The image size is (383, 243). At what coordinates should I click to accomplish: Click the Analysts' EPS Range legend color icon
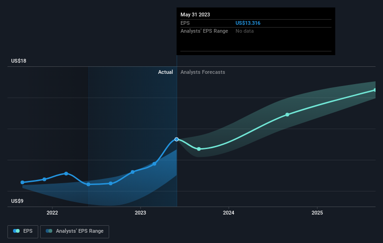click(x=49, y=231)
